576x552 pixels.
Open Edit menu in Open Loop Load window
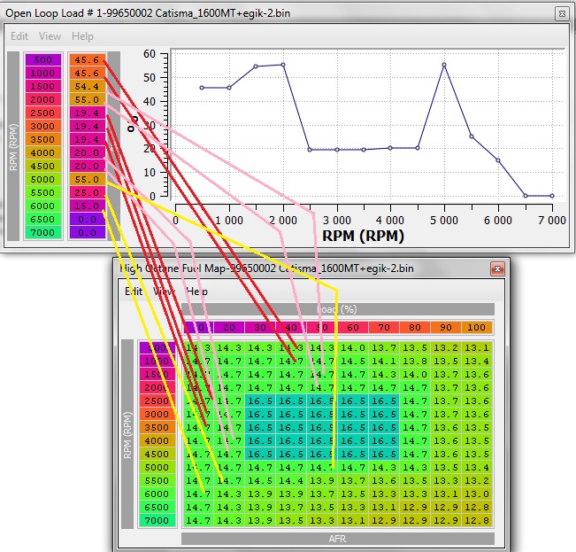(x=19, y=36)
